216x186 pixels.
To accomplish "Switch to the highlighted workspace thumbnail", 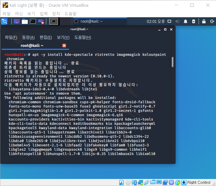I will click(x=54, y=21).
